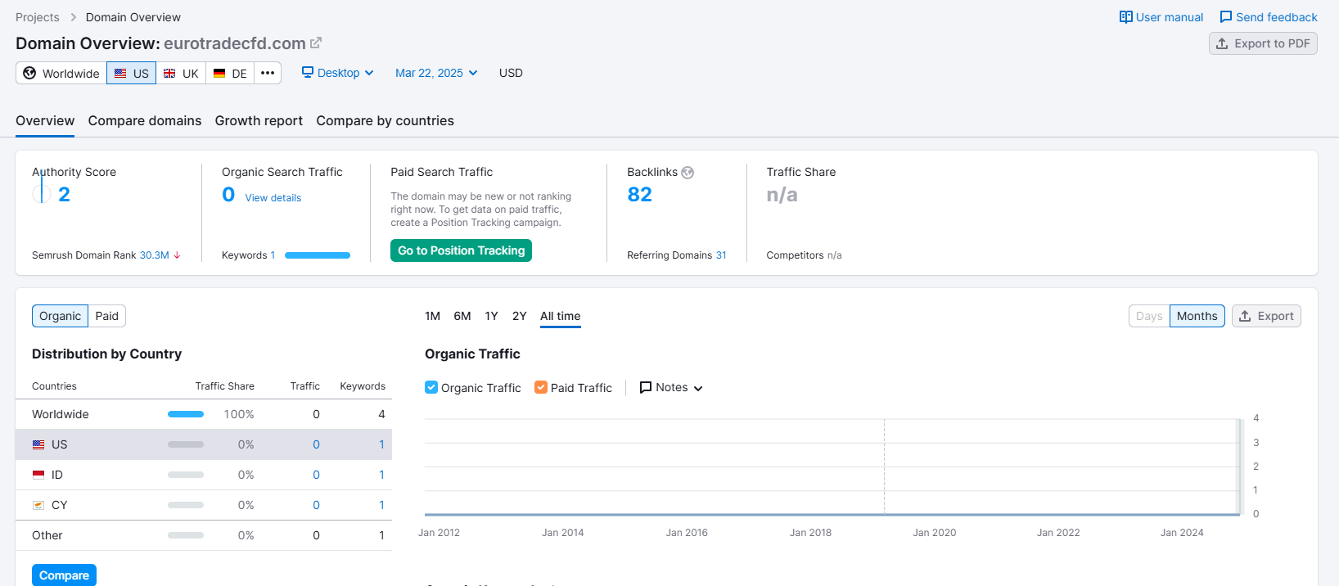Viewport: 1339px width, 586px height.
Task: Click the Worldwide row in country table
Action: pyautogui.click(x=204, y=414)
